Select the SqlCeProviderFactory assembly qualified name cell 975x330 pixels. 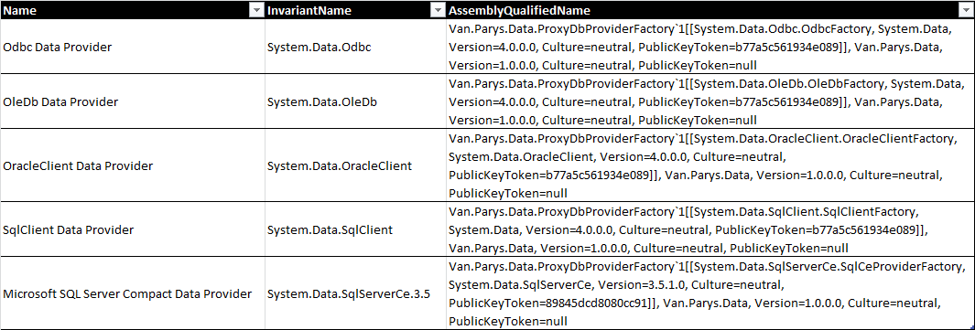[x=710, y=293]
